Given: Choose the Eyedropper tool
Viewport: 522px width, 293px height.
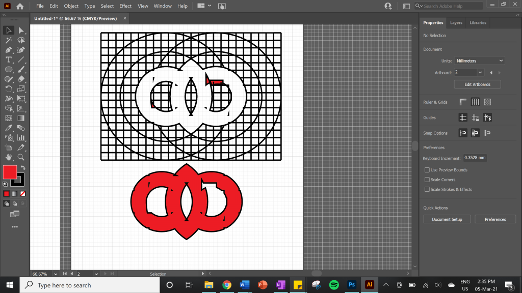Looking at the screenshot, I should tap(9, 128).
